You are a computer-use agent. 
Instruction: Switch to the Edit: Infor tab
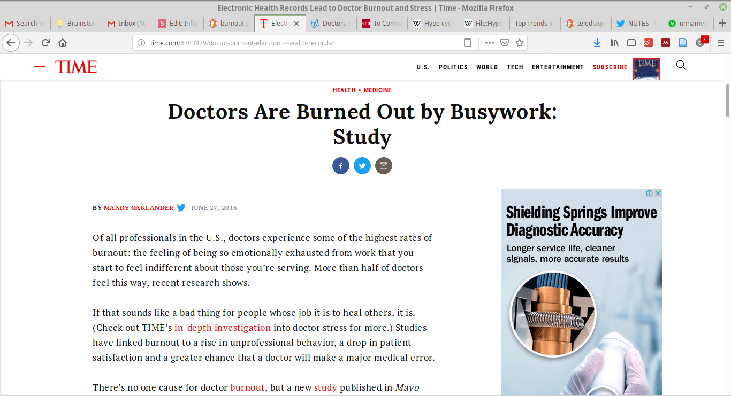pyautogui.click(x=179, y=23)
